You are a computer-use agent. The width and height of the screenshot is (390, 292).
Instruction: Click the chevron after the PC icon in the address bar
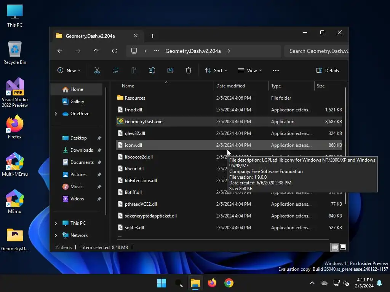[x=145, y=51]
